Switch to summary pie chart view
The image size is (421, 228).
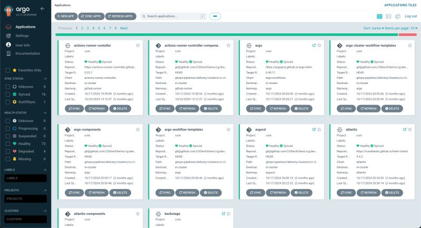click(398, 16)
